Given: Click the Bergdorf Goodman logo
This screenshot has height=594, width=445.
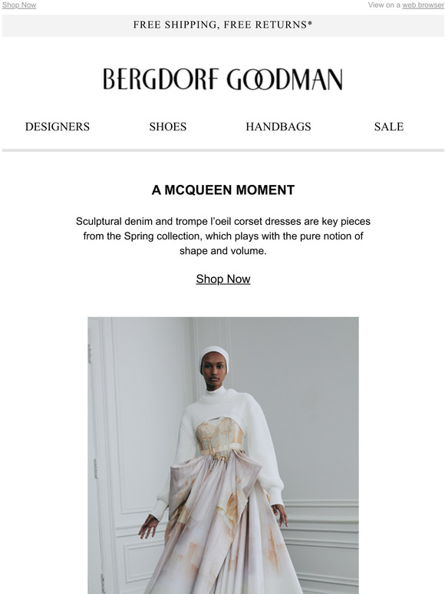Looking at the screenshot, I should point(222,79).
